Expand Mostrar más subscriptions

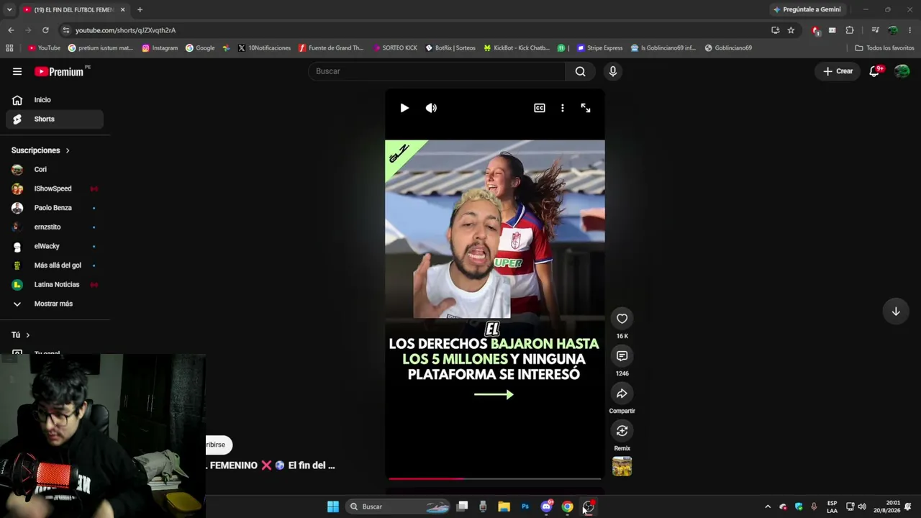click(55, 304)
